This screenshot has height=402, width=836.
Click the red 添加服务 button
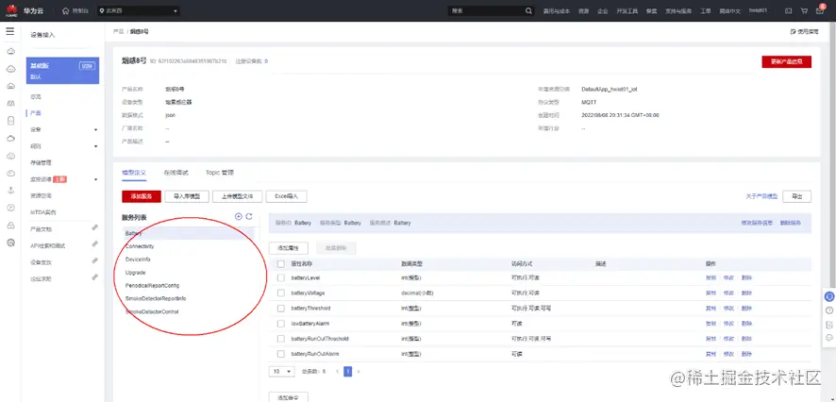click(x=142, y=196)
